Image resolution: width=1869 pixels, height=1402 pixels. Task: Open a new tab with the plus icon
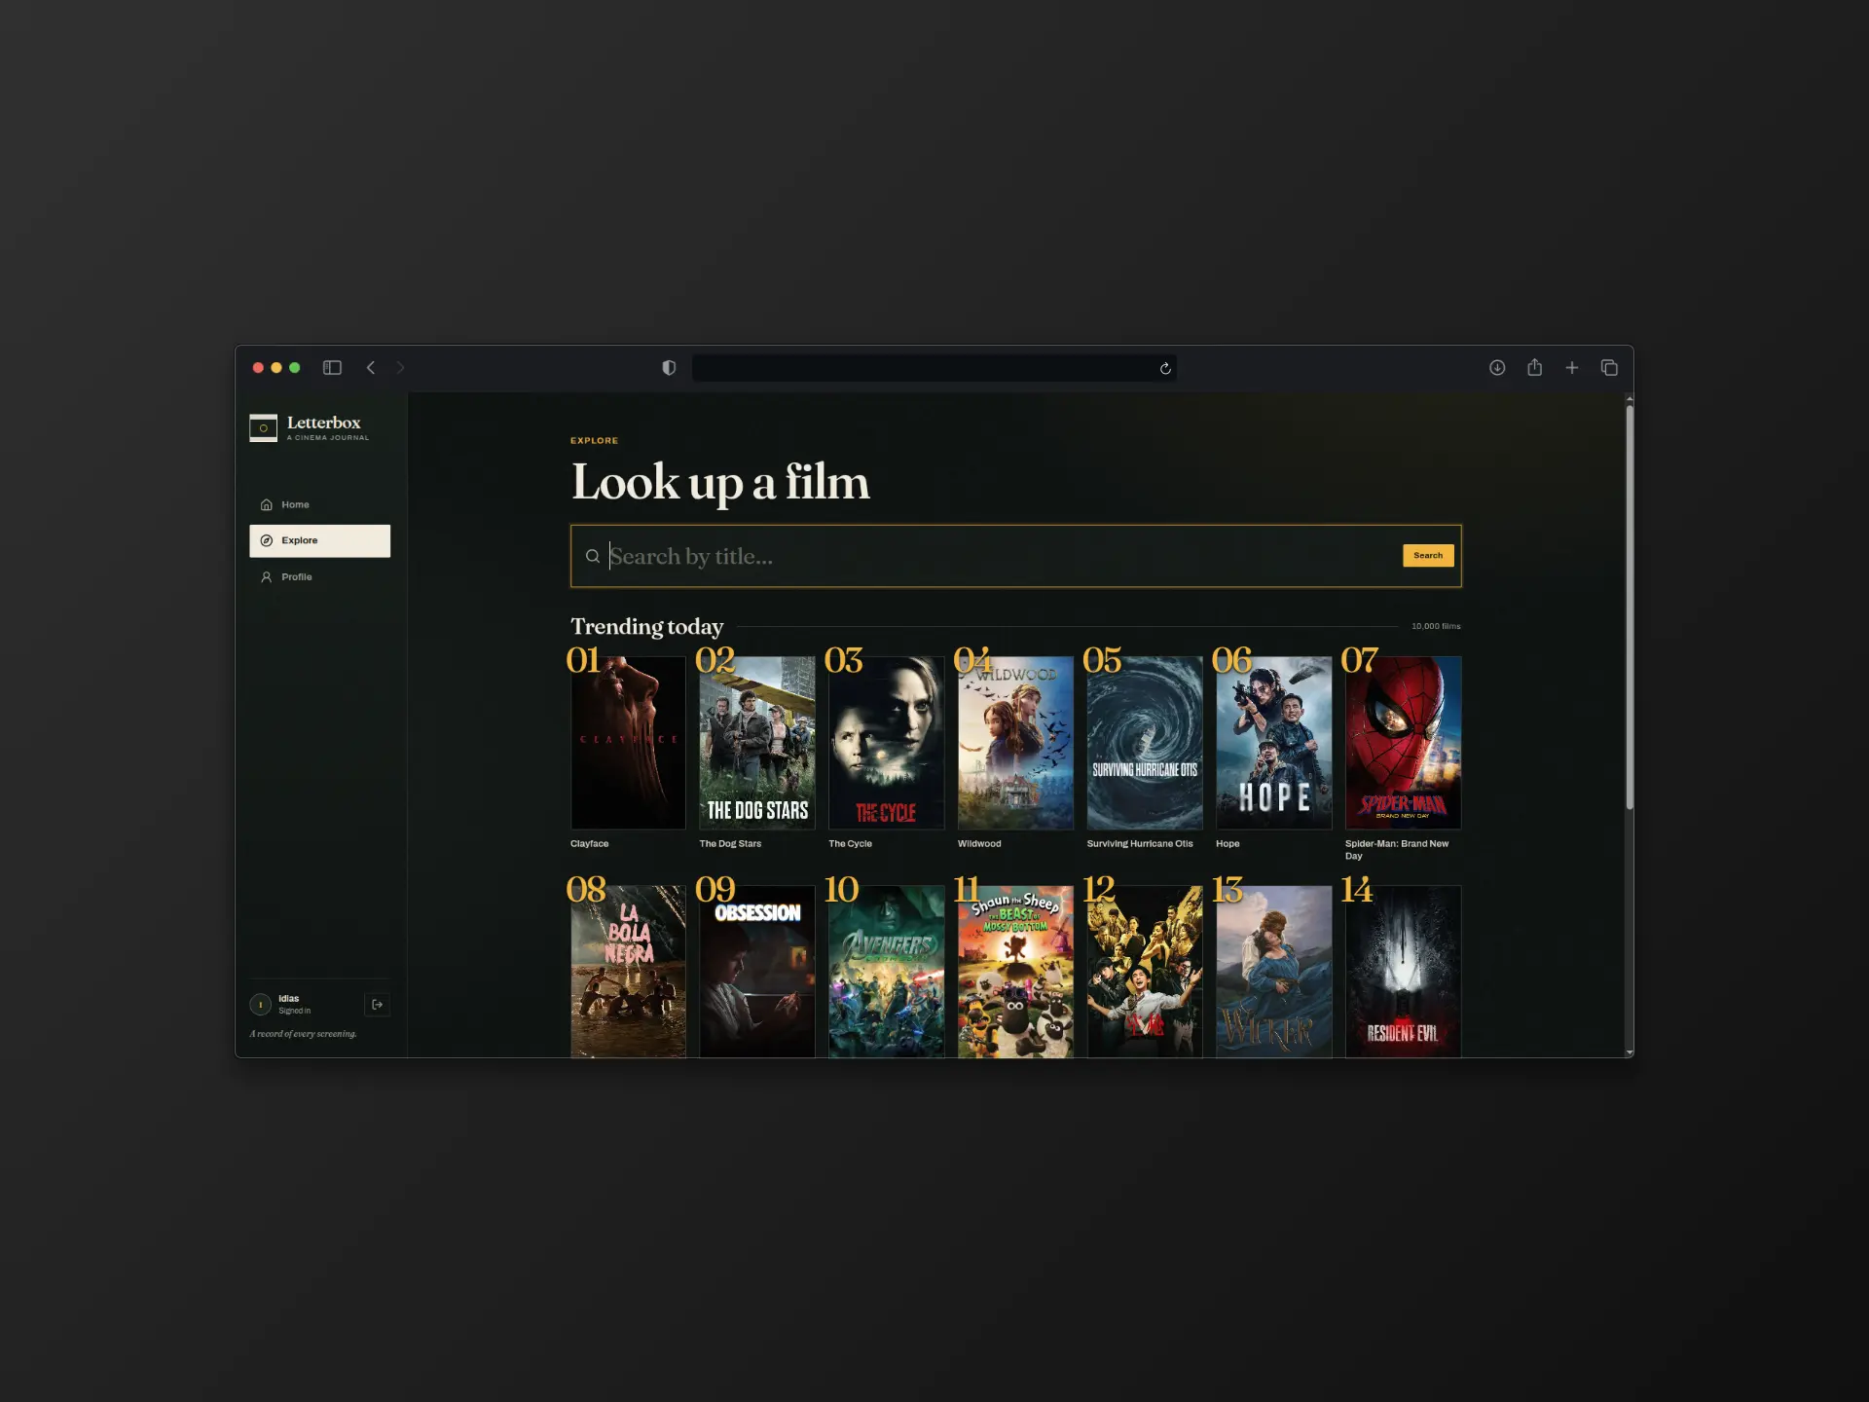click(x=1571, y=367)
